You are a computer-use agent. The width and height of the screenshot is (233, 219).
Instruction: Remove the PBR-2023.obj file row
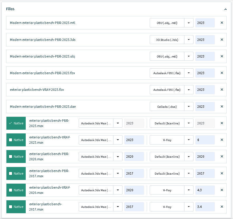click(222, 56)
